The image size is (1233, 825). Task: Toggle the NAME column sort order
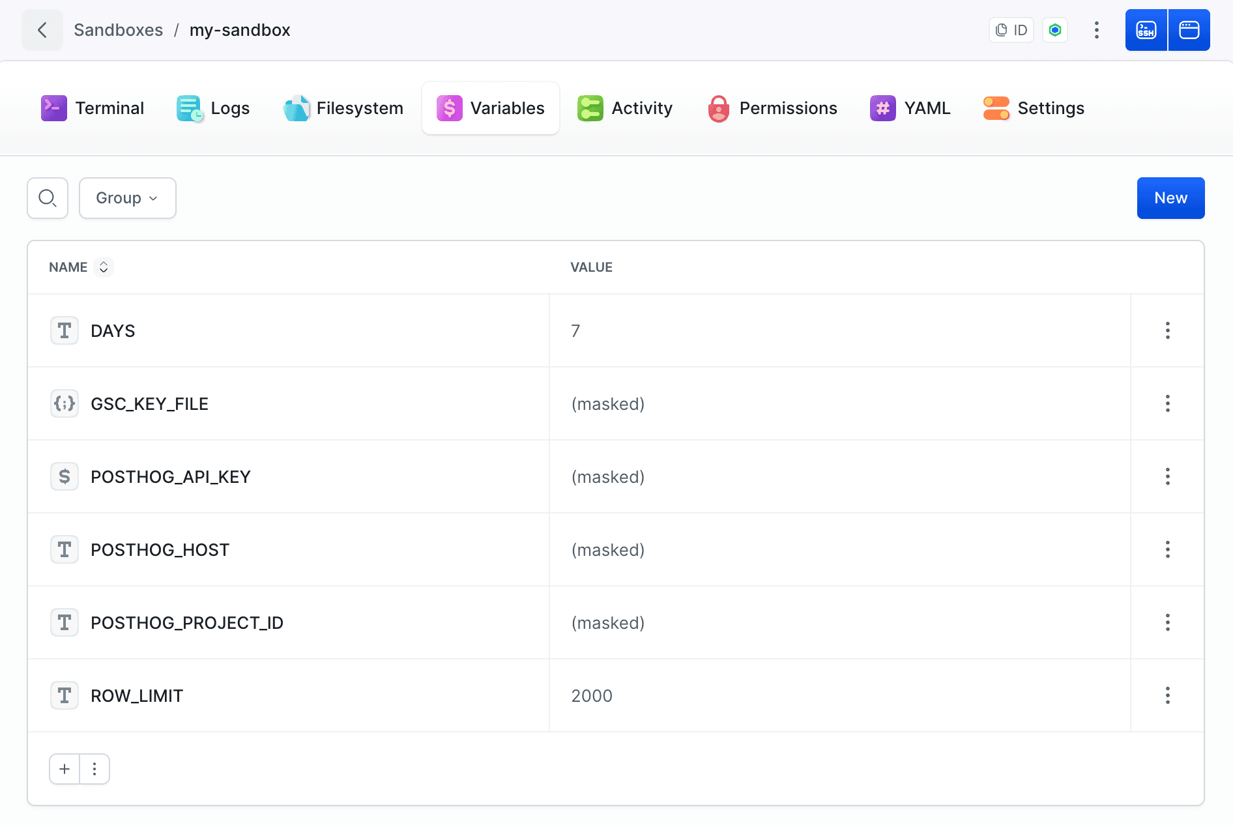click(x=104, y=267)
